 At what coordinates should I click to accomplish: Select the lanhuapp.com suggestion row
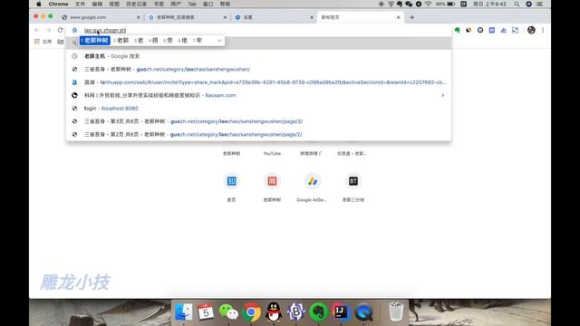pos(258,82)
